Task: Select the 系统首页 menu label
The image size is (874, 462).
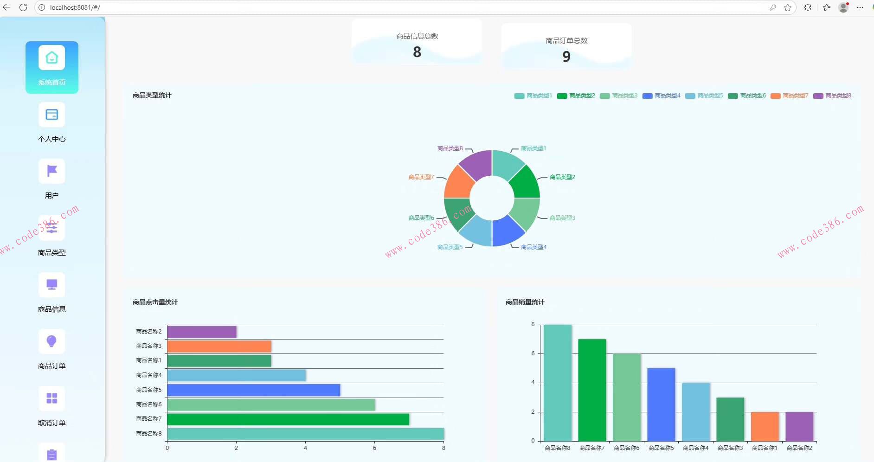Action: pos(52,82)
